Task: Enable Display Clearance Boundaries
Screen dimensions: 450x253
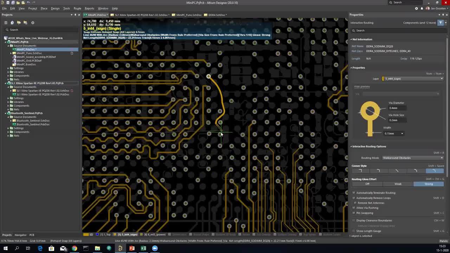Action: 354,220
